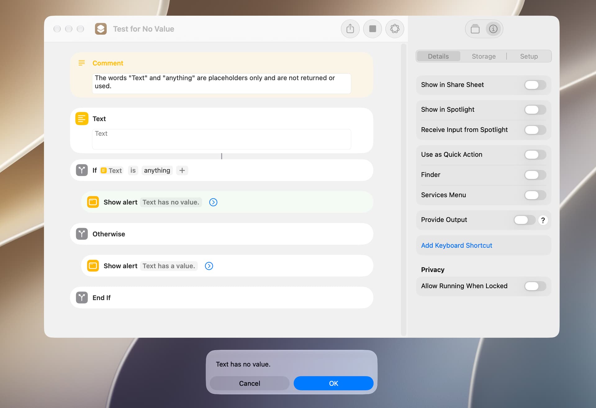
Task: Click the Shortcuts app icon beside the title
Action: (x=101, y=29)
